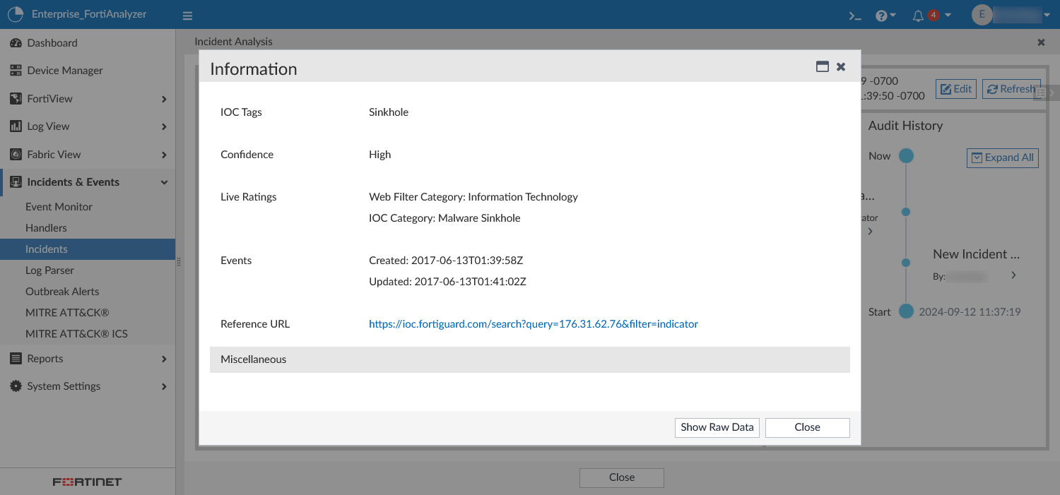
Task: Click the Reports icon in sidebar
Action: [16, 359]
